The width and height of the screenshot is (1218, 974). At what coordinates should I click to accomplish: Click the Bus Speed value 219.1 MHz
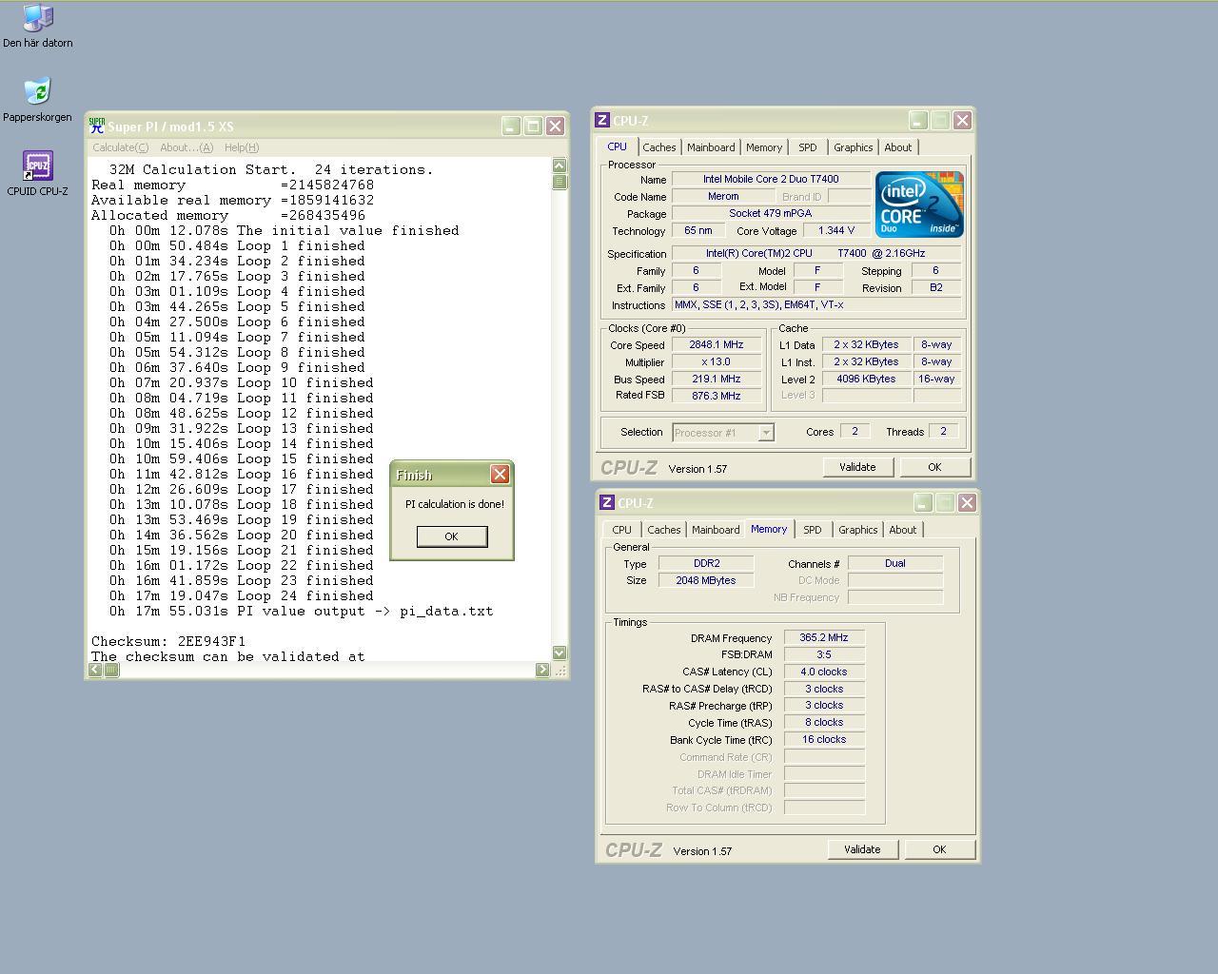[716, 379]
